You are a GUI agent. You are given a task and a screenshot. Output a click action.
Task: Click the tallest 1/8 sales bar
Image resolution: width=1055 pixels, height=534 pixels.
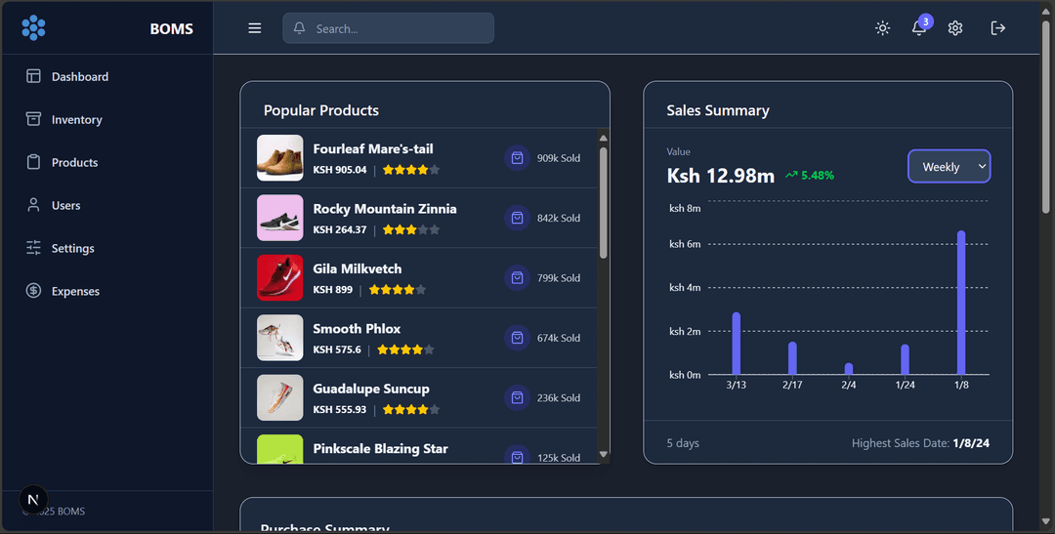click(x=961, y=303)
